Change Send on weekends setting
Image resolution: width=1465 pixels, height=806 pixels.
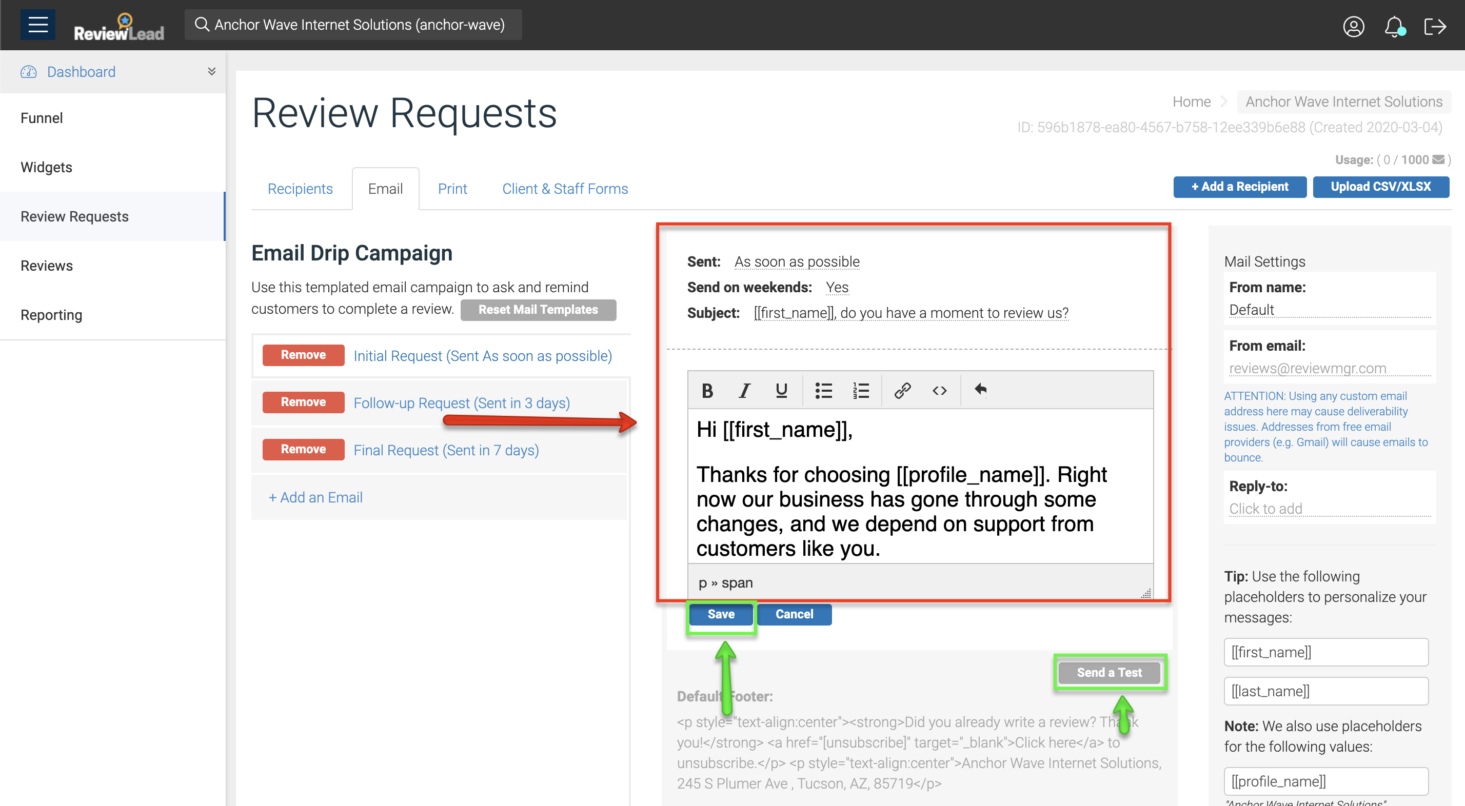[x=837, y=288]
